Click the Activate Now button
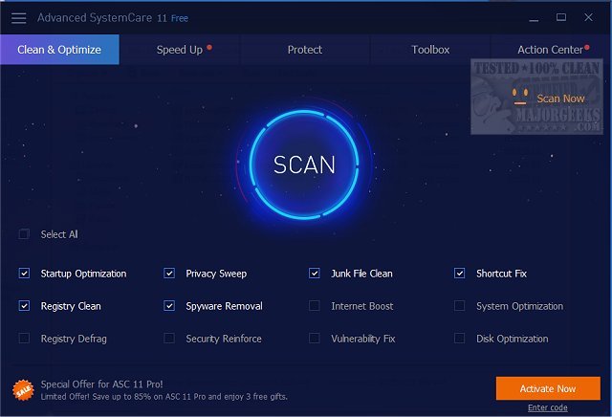The width and height of the screenshot is (612, 417). (x=548, y=388)
